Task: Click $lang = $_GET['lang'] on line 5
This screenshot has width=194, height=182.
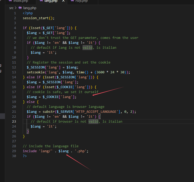Action: (x=49, y=33)
